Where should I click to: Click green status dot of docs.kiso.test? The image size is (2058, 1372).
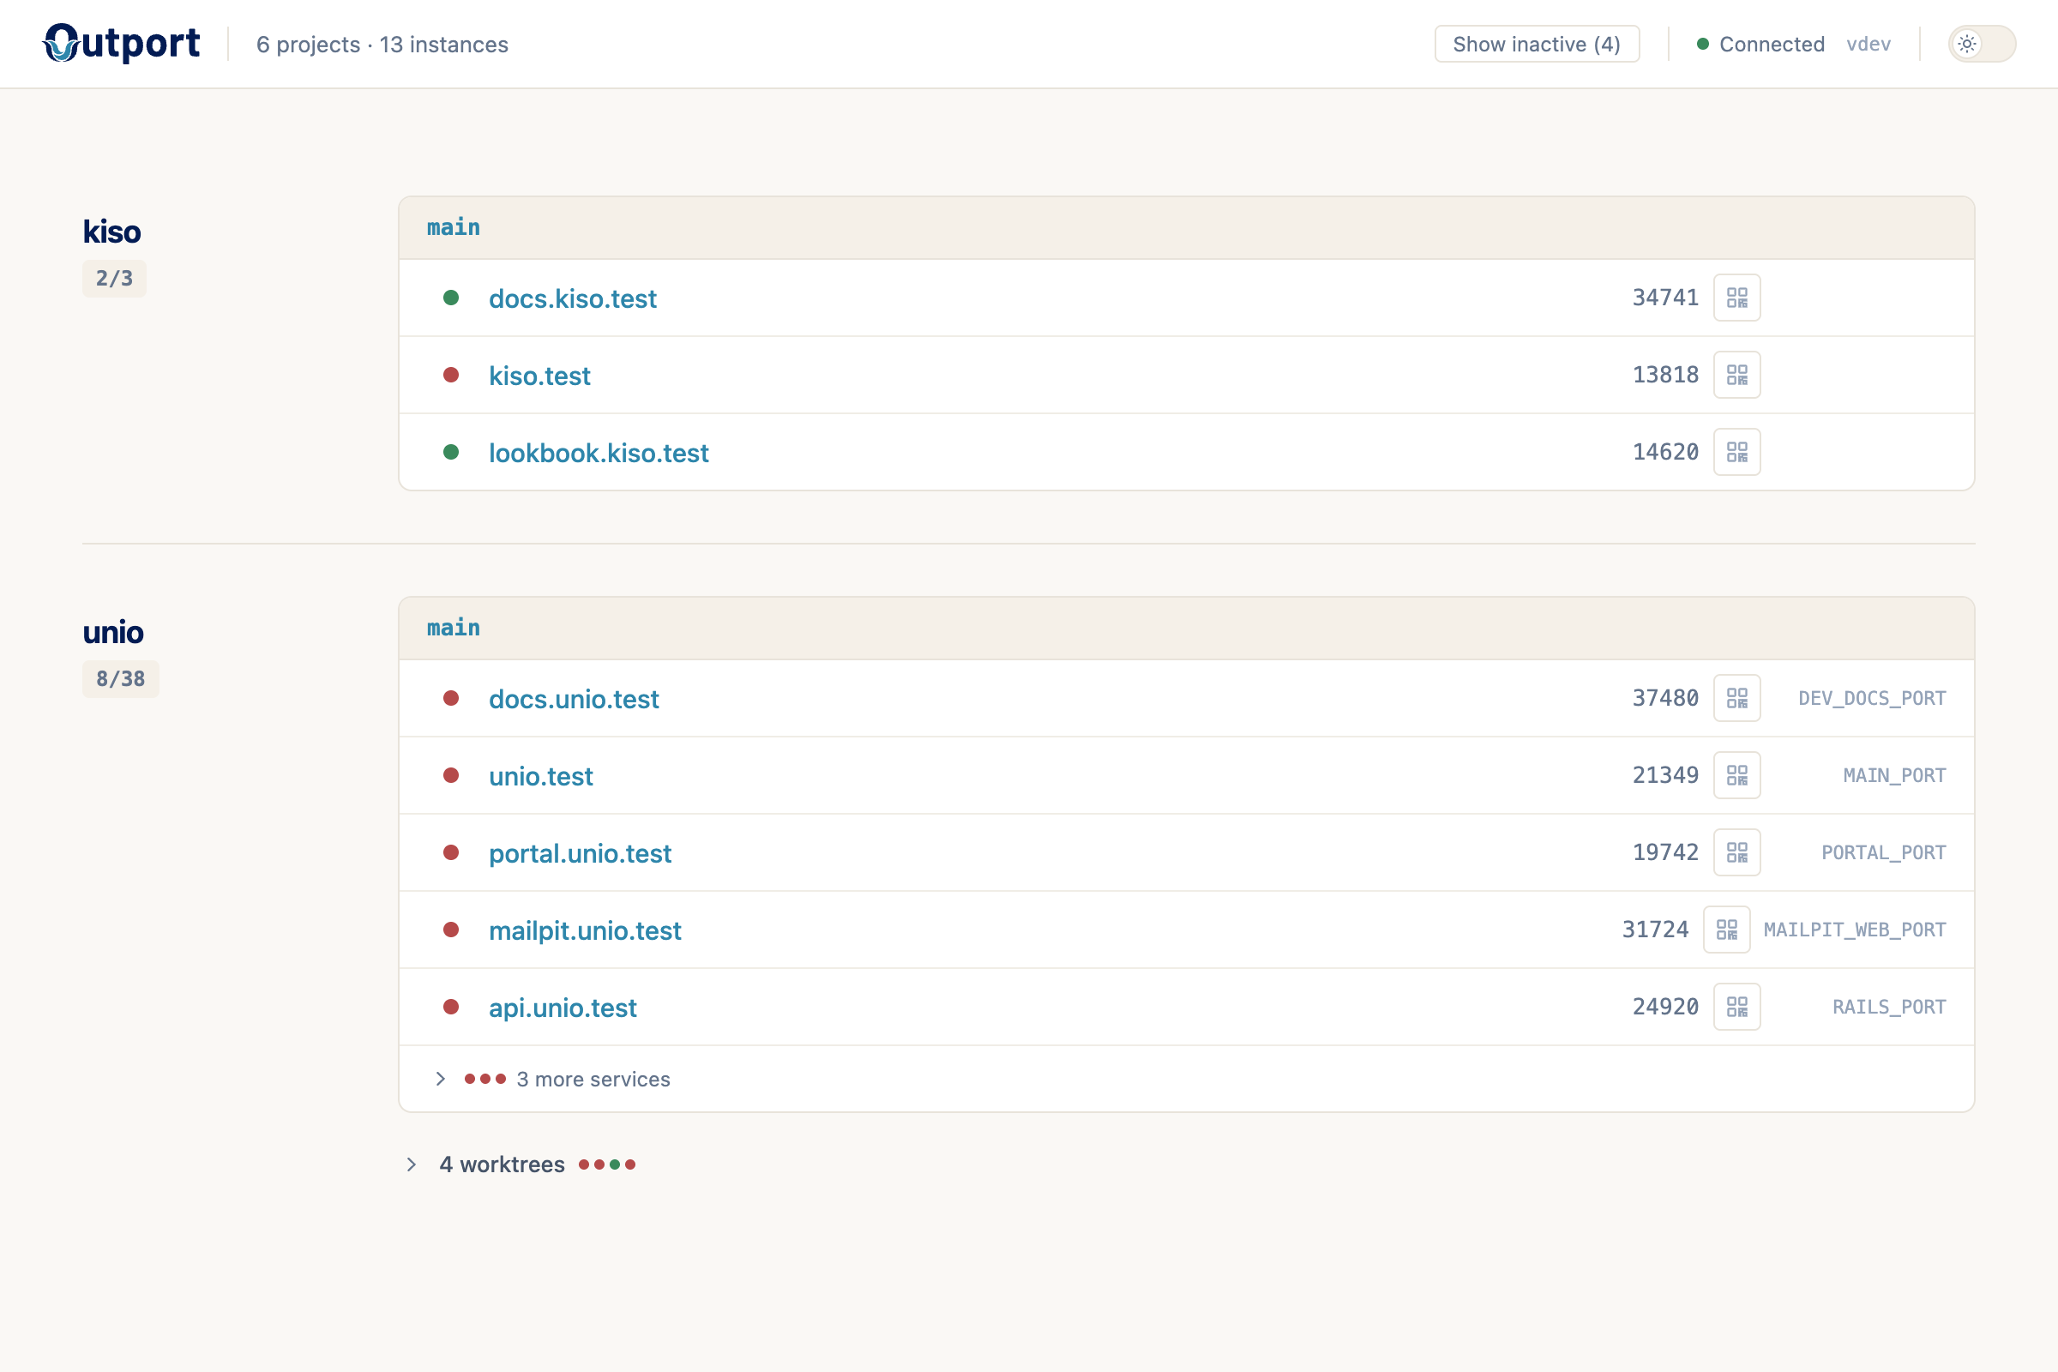tap(452, 298)
